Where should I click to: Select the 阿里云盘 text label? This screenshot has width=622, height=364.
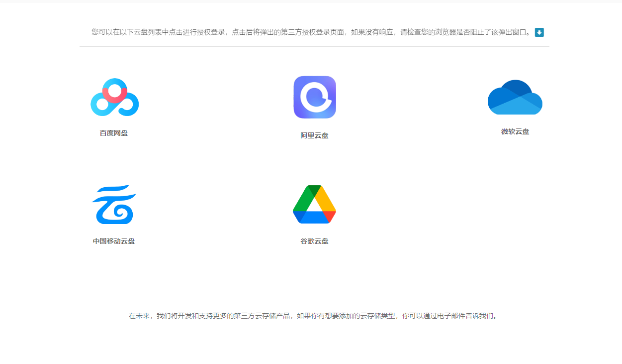point(315,135)
